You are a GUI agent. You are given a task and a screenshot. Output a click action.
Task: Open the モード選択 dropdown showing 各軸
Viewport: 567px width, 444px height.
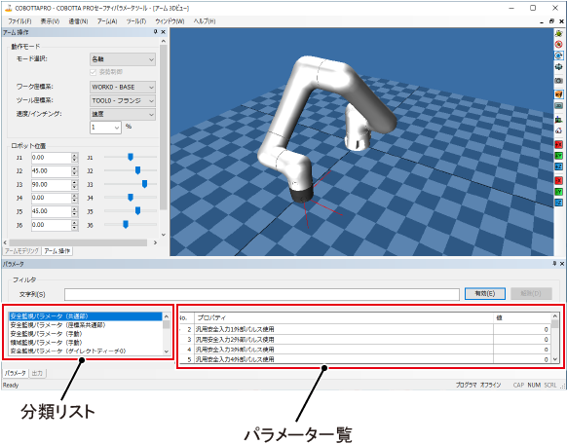click(x=123, y=59)
